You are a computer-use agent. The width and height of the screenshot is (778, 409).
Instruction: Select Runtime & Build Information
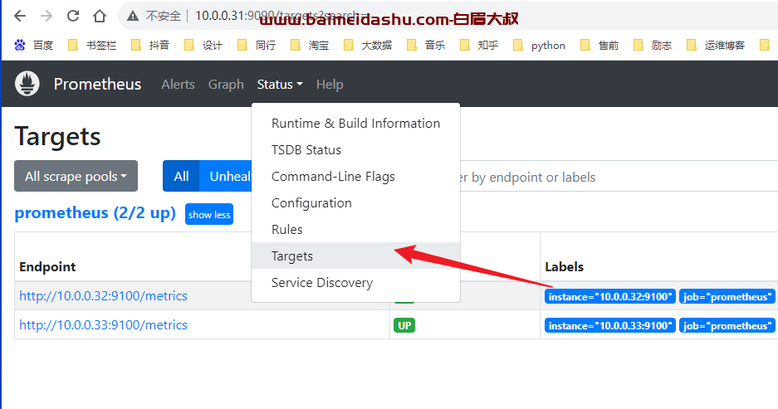355,123
